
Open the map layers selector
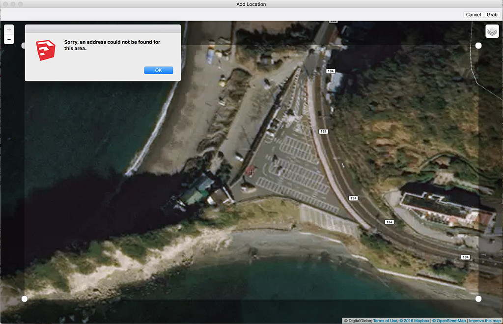click(x=492, y=31)
